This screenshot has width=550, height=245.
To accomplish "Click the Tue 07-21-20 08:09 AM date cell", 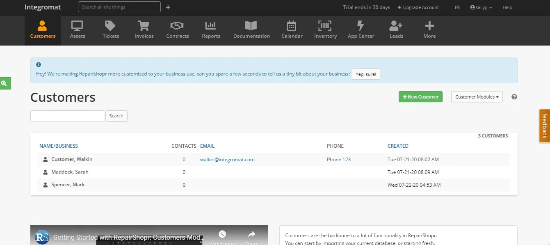I will click(413, 172).
